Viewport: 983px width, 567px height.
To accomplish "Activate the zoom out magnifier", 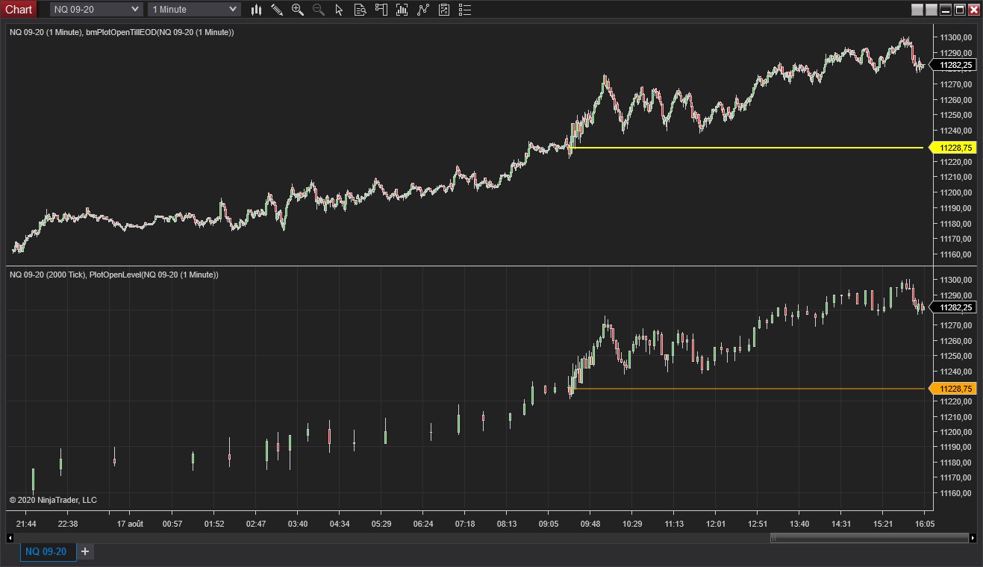I will pyautogui.click(x=319, y=10).
